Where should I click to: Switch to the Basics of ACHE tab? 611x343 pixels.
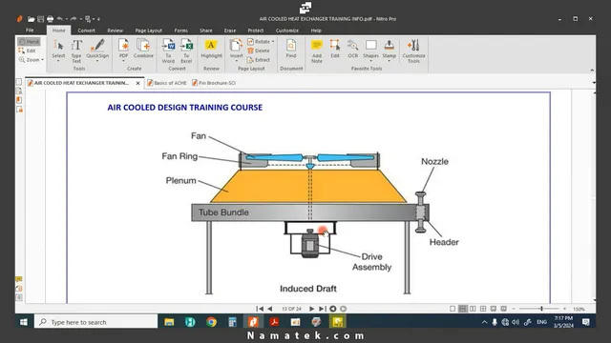tap(167, 83)
